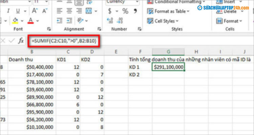Select column F header
The height and width of the screenshot is (135, 254).
(140, 52)
